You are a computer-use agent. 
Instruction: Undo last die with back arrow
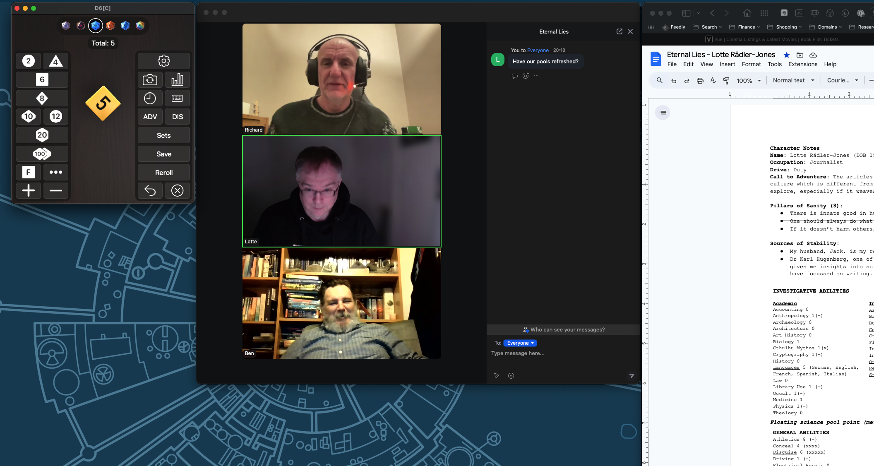pyautogui.click(x=150, y=190)
